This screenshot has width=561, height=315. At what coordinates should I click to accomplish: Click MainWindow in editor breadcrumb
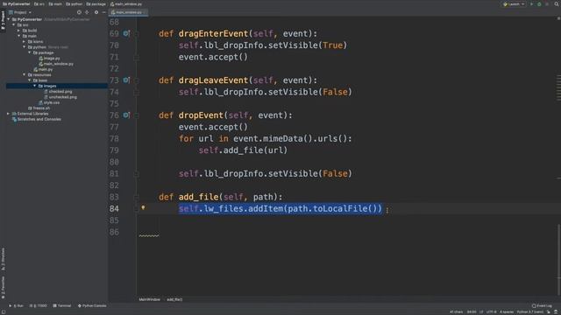click(150, 299)
